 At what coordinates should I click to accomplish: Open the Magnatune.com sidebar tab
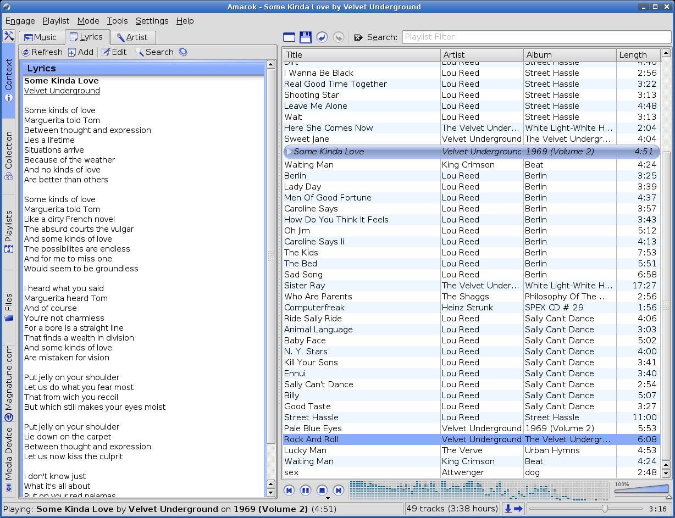pyautogui.click(x=9, y=384)
